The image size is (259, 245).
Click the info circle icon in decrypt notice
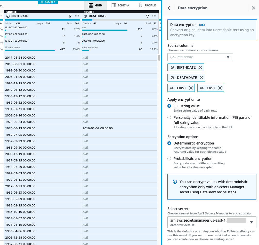[175, 182]
